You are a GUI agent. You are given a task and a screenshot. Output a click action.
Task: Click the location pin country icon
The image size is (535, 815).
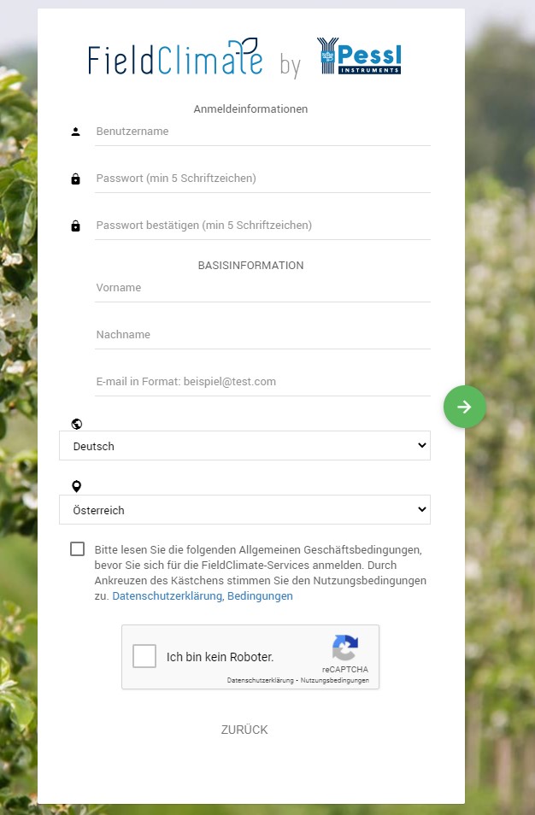76,486
